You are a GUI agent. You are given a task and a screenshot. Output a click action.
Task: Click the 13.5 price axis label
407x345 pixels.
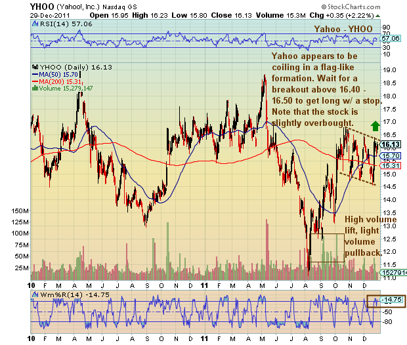coord(390,213)
